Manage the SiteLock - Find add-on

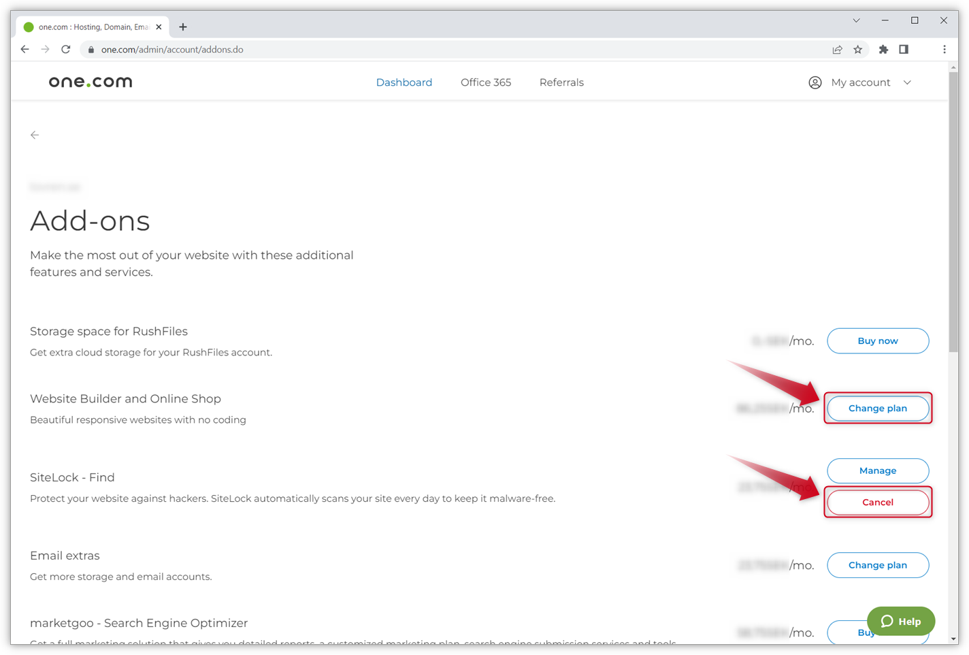click(x=878, y=470)
